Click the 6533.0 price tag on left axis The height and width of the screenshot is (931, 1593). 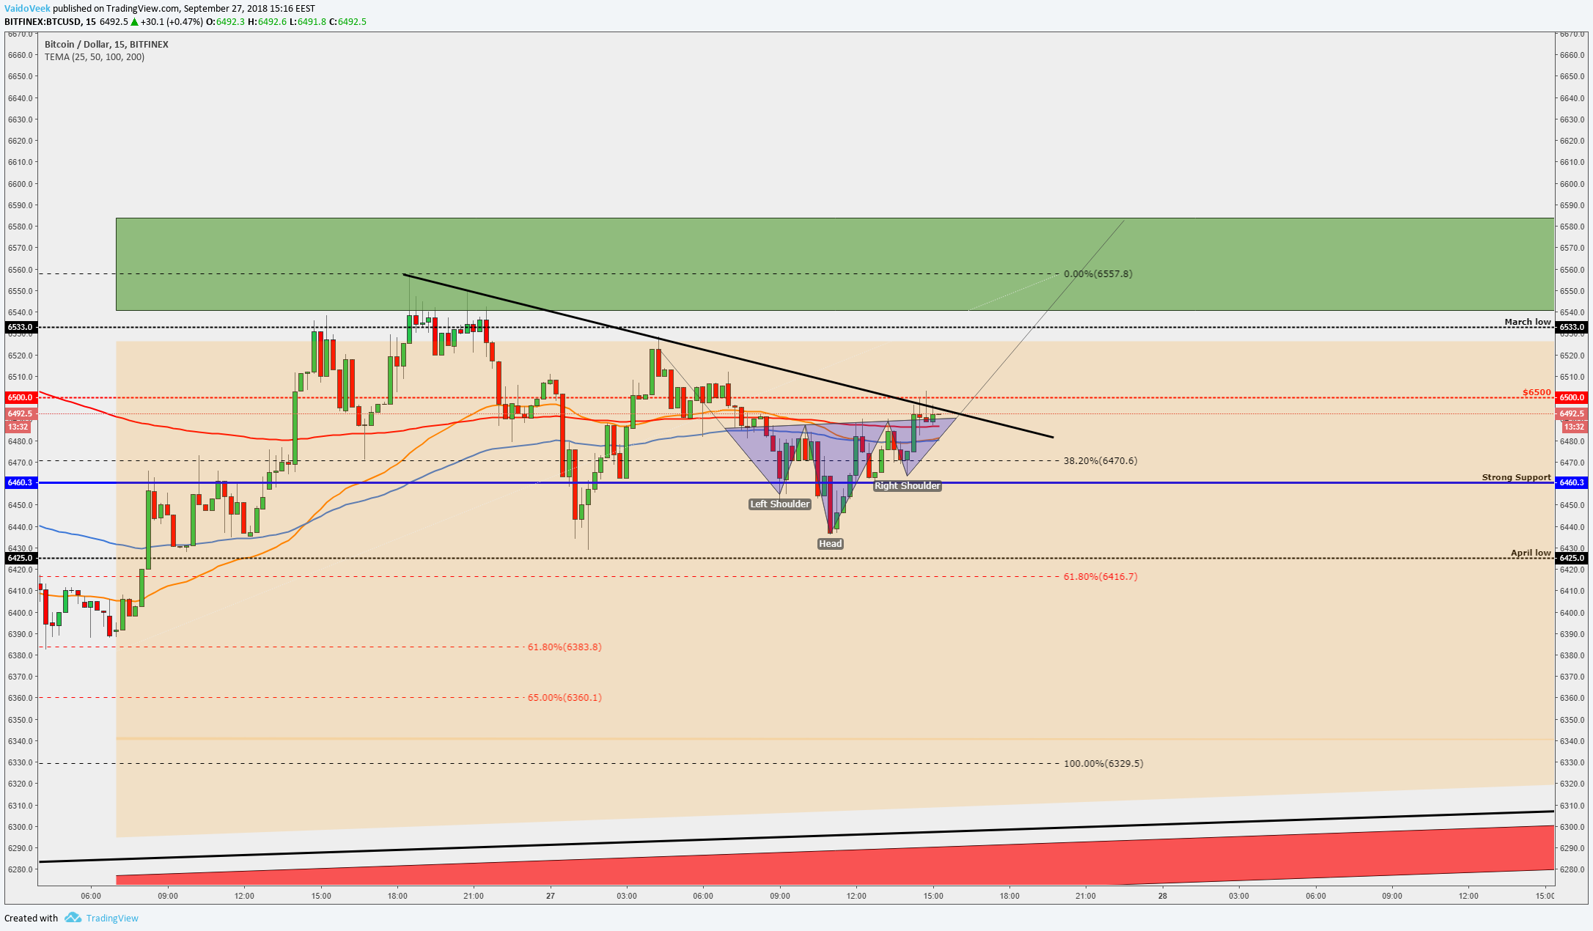tap(20, 327)
